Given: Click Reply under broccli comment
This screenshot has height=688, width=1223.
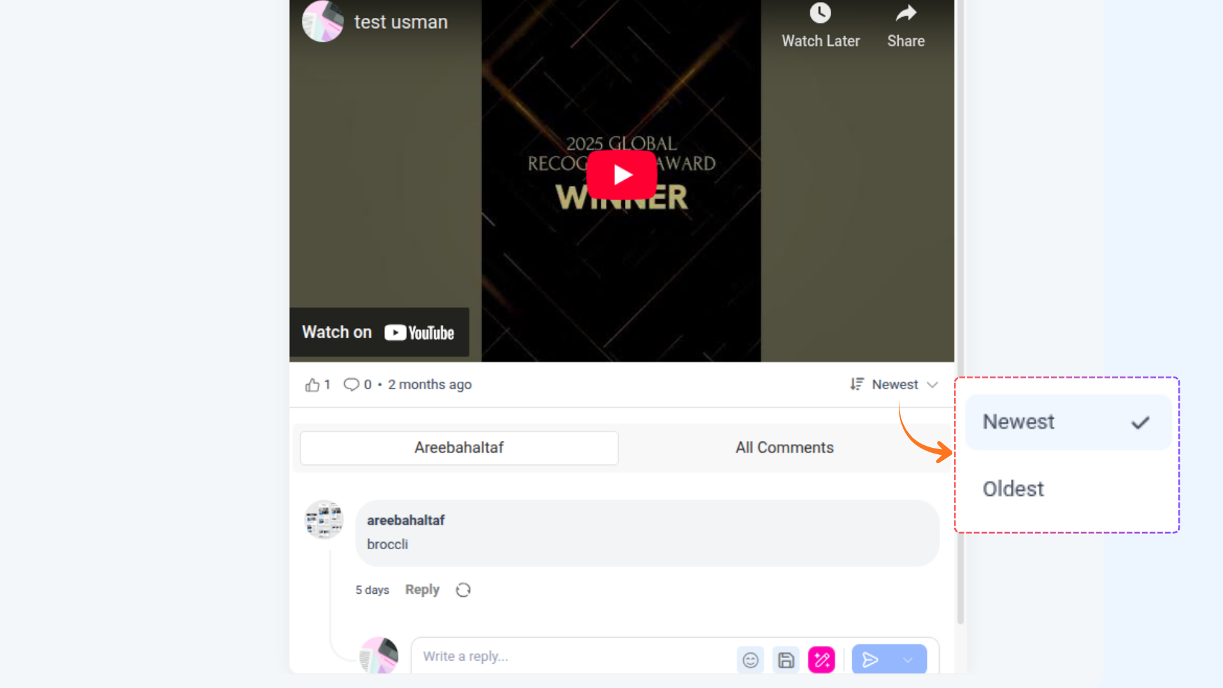Looking at the screenshot, I should click(422, 590).
